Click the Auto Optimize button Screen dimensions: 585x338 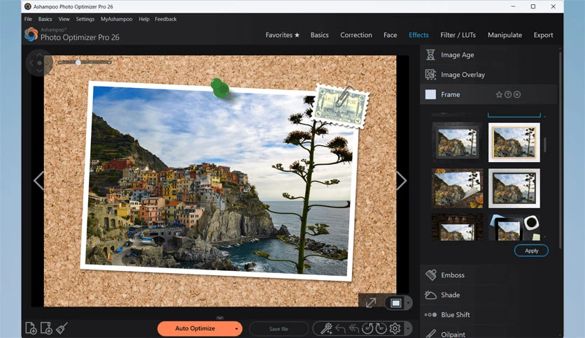195,329
